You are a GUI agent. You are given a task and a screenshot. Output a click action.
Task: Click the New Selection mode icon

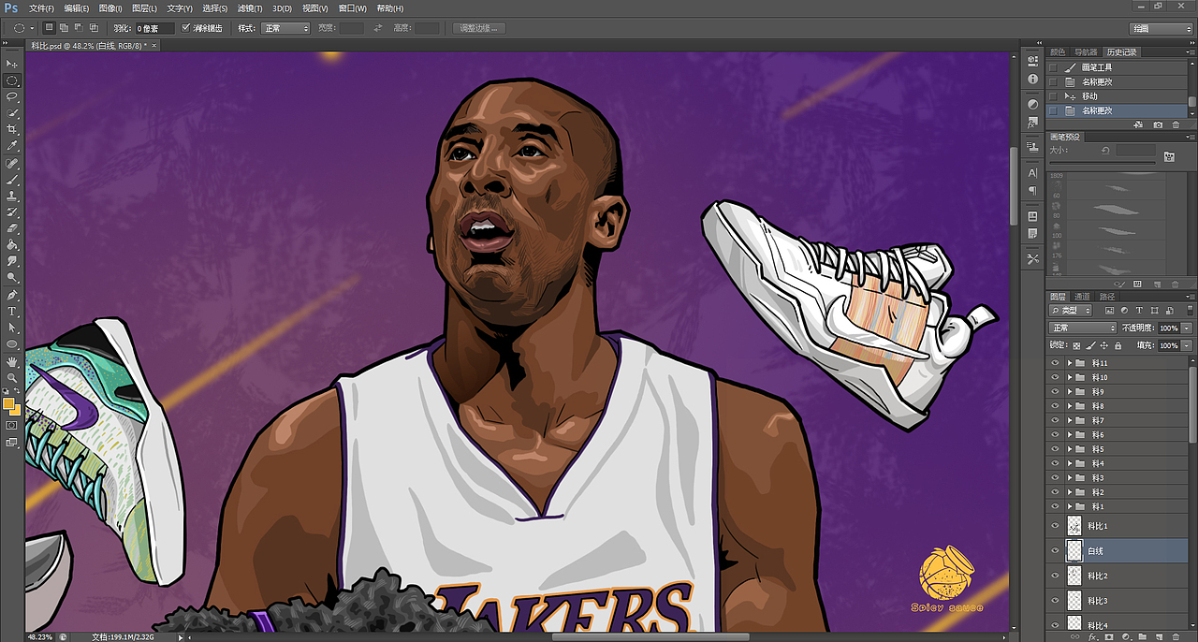click(x=50, y=28)
